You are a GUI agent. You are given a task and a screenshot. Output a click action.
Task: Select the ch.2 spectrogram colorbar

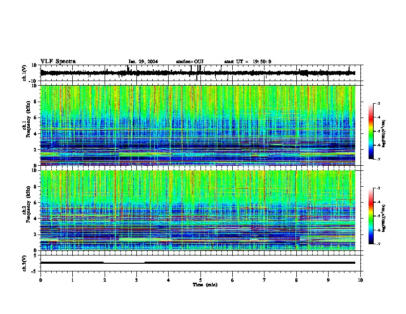tap(371, 216)
